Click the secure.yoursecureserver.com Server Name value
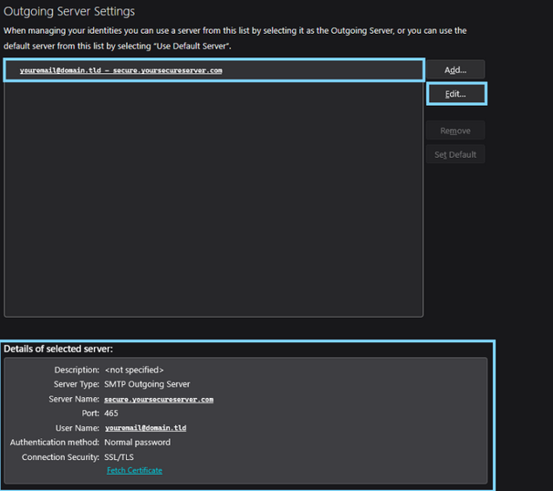 (x=159, y=399)
